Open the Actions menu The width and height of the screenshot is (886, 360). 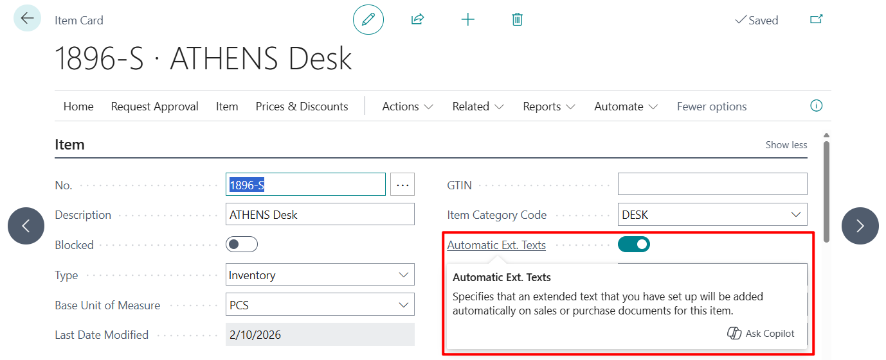[408, 107]
